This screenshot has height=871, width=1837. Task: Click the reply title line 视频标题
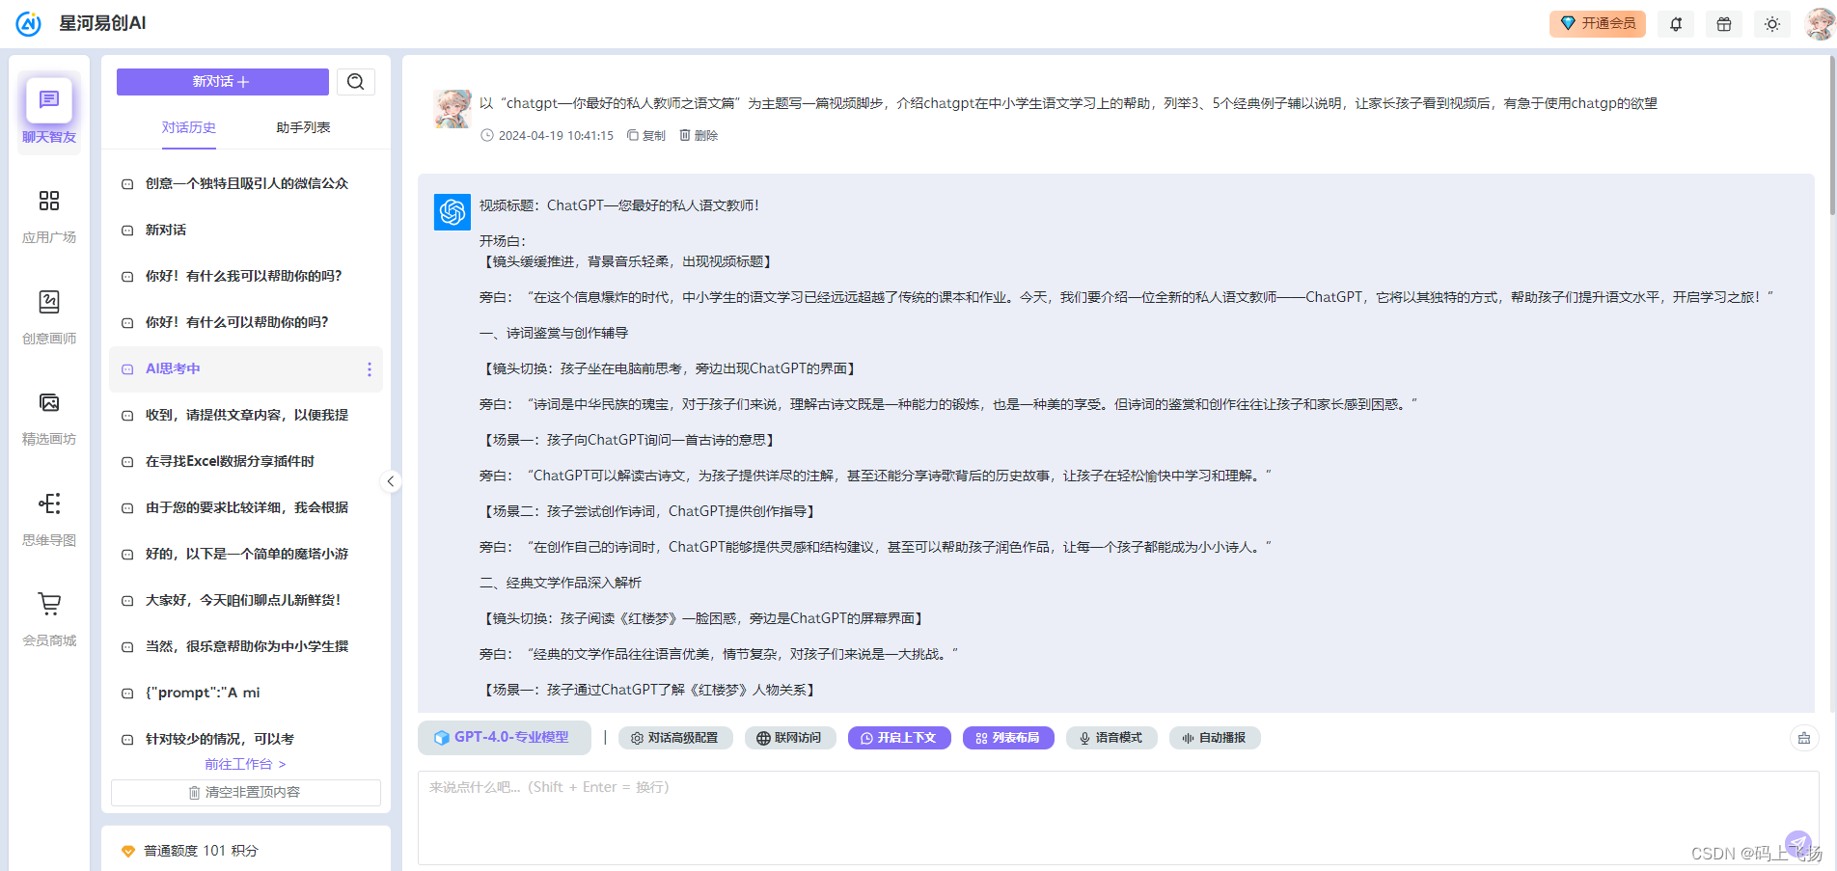pos(619,205)
